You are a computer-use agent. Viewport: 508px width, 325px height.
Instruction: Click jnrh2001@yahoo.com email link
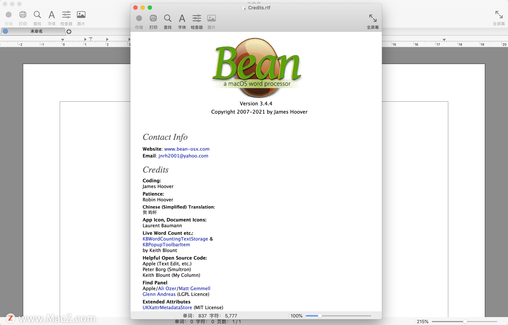tap(183, 156)
